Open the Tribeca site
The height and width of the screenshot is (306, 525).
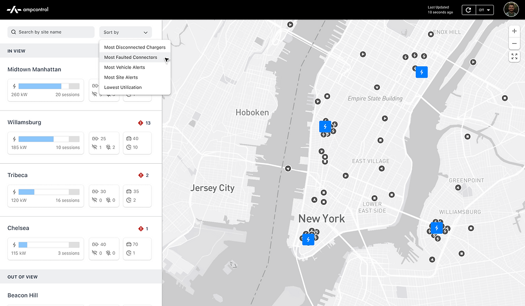click(17, 175)
